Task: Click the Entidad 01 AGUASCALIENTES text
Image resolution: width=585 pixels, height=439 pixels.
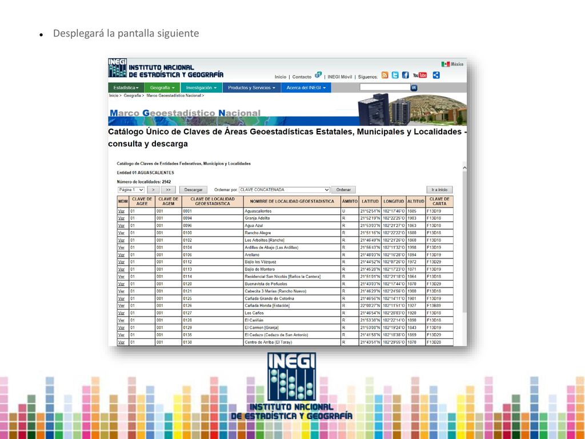Action: click(x=145, y=173)
